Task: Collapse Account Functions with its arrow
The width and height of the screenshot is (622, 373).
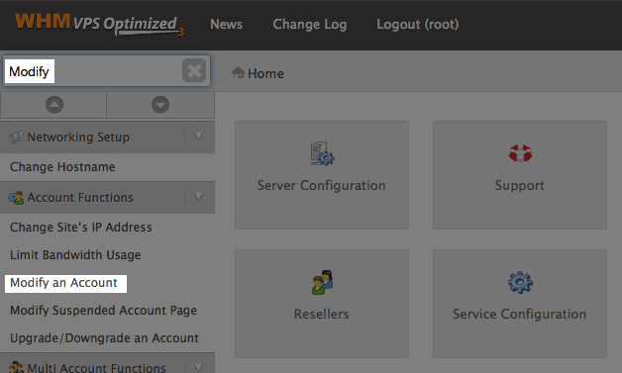Action: coord(199,197)
